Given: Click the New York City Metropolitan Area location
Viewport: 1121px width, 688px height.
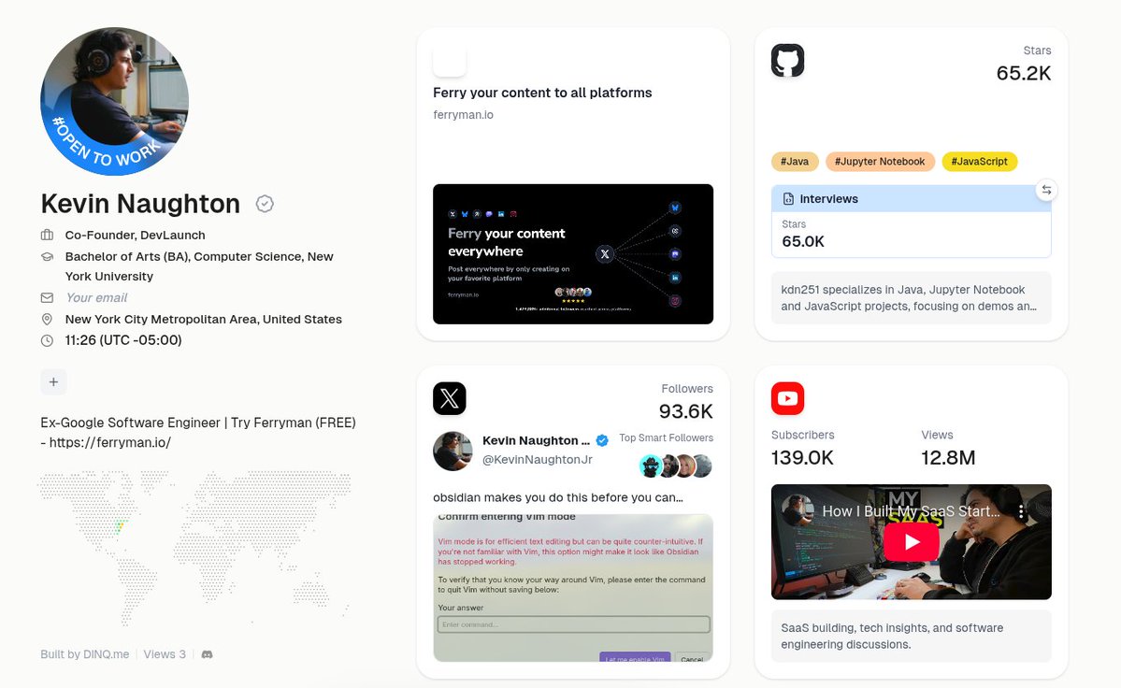Looking at the screenshot, I should [203, 320].
